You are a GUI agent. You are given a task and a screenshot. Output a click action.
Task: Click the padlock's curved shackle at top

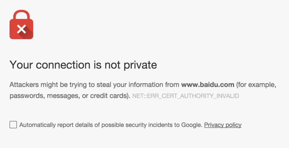(x=21, y=15)
